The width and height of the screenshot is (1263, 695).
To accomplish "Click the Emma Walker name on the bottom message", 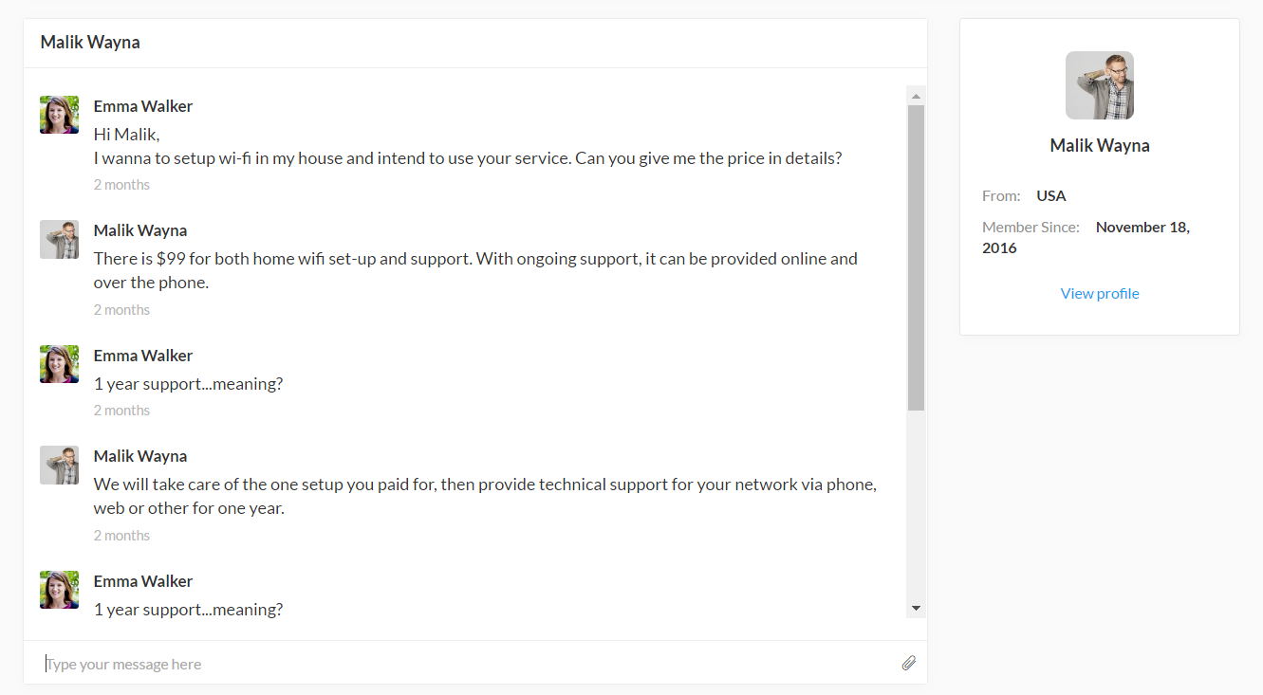I will pyautogui.click(x=143, y=581).
